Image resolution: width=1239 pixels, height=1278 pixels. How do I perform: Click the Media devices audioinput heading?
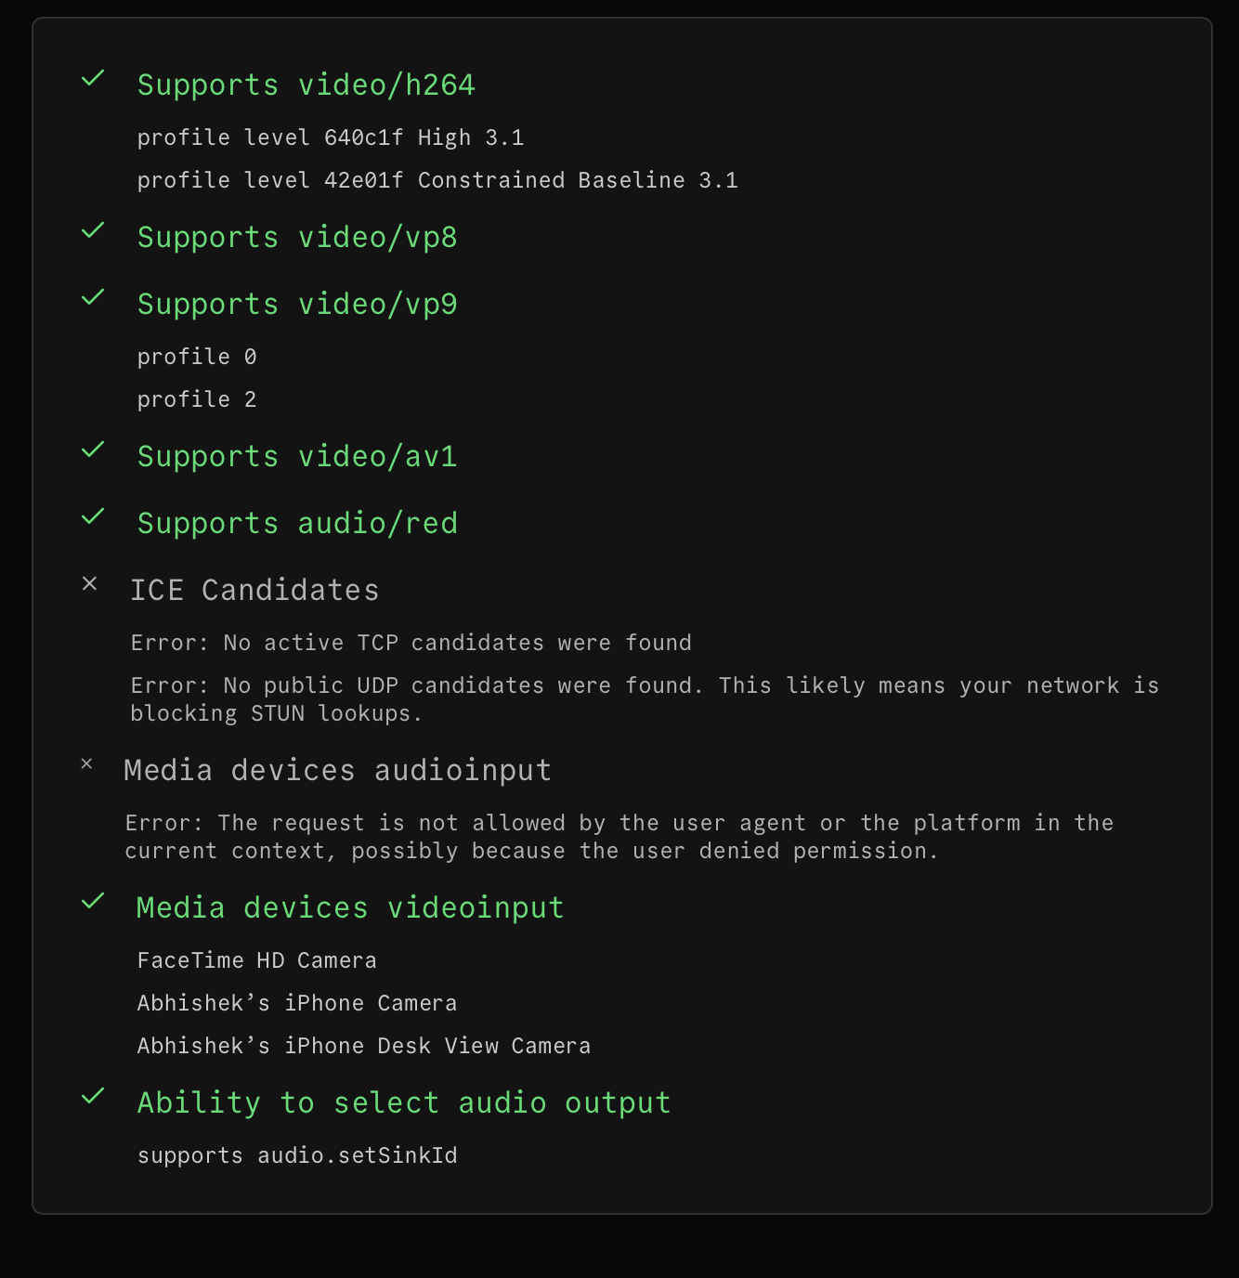pyautogui.click(x=337, y=771)
